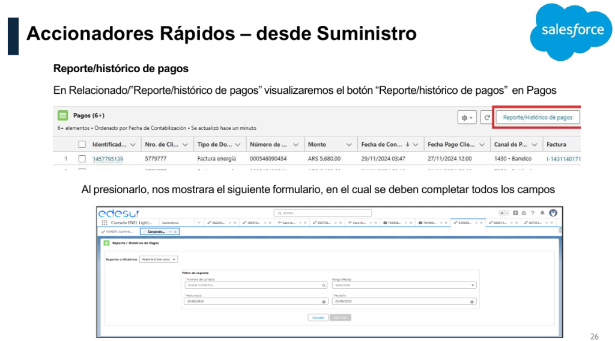This screenshot has width=615, height=341.
Task: Open the app launcher grid icon
Action: [x=104, y=223]
